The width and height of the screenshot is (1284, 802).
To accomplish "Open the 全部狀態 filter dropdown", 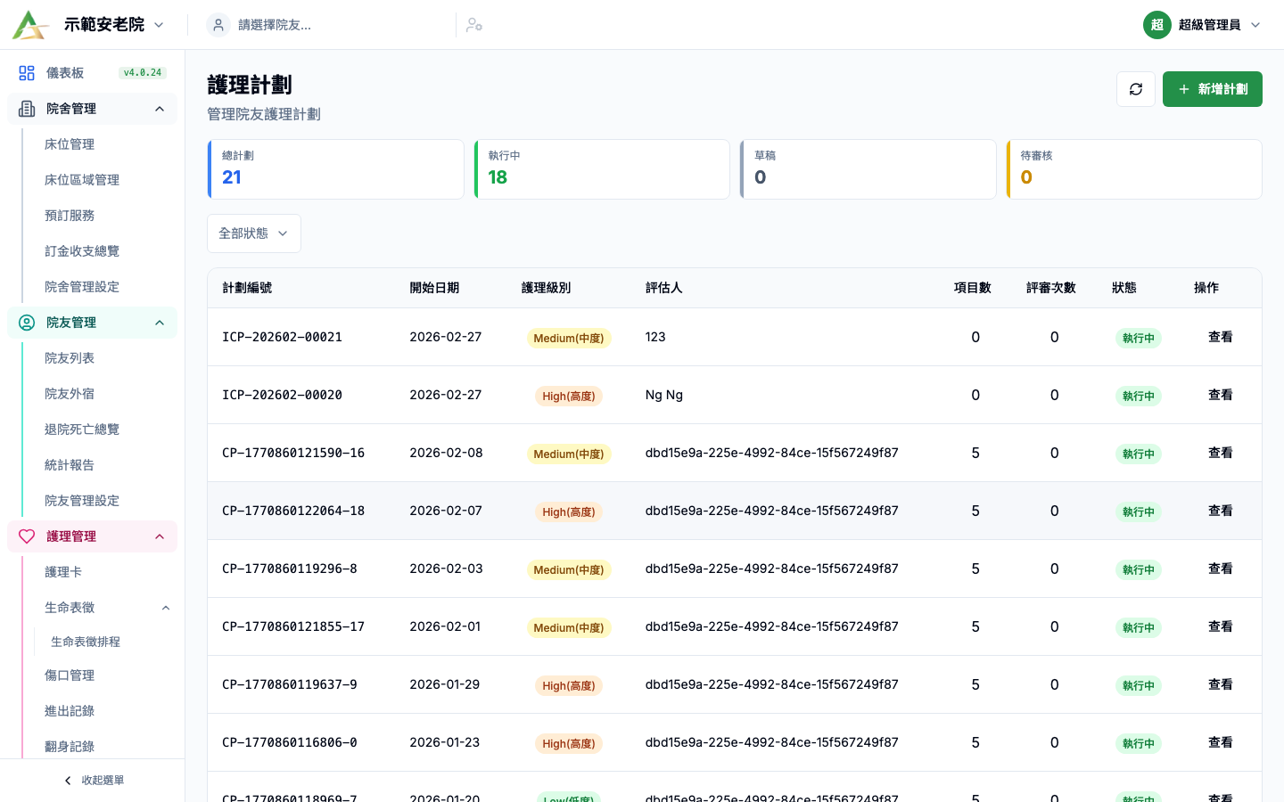I will point(254,233).
